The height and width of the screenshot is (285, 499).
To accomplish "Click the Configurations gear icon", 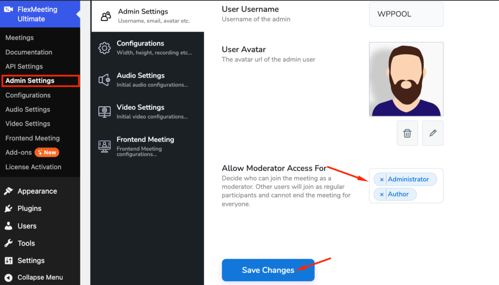I will point(104,48).
